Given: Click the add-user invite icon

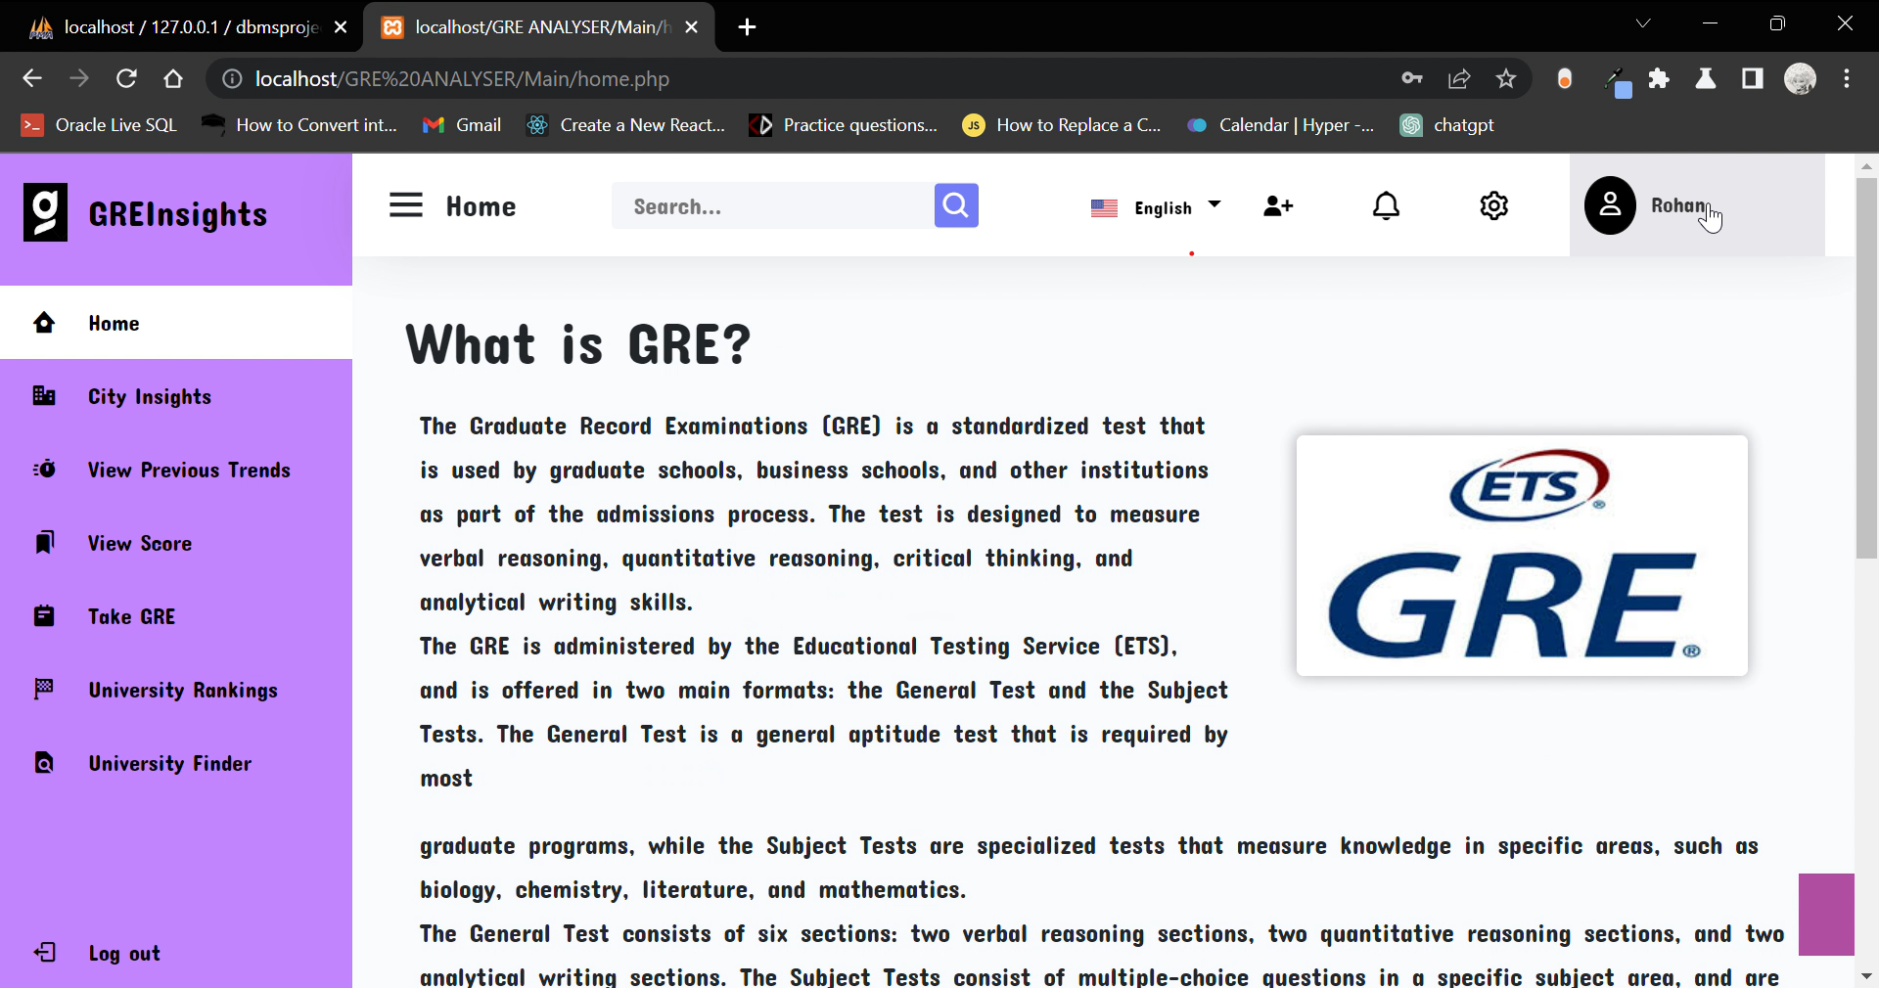Looking at the screenshot, I should (1277, 206).
